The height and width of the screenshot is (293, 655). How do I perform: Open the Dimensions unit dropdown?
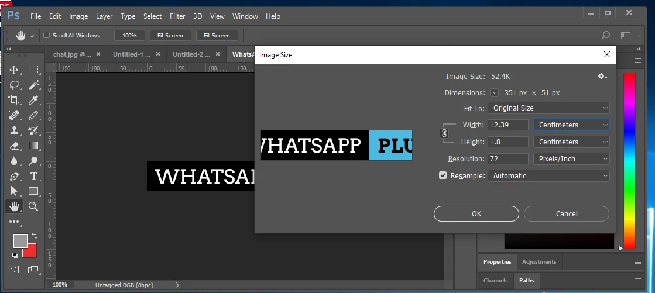[494, 92]
